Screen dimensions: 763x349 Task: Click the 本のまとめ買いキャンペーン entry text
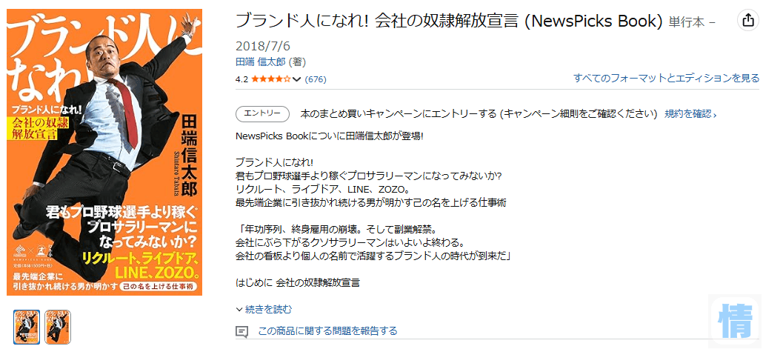point(479,114)
